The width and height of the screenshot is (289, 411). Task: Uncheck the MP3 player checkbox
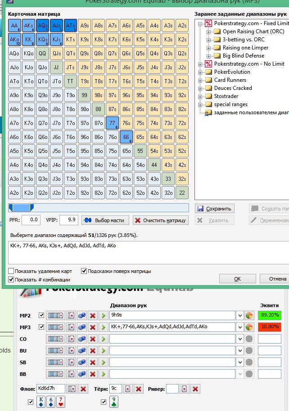(x=42, y=327)
